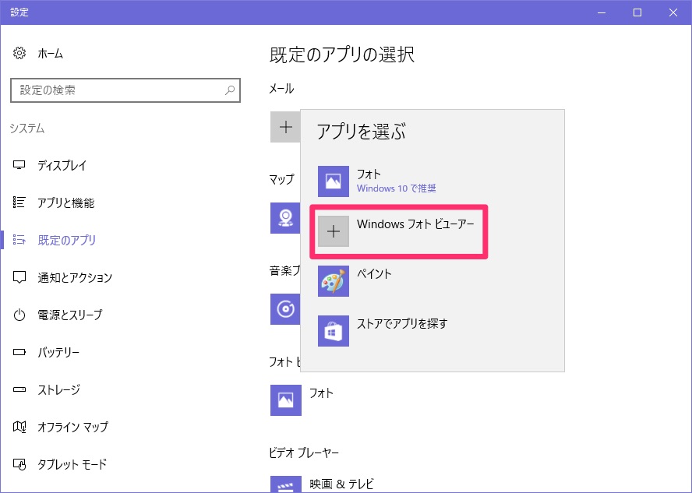Click the search magnifier icon
Image resolution: width=692 pixels, height=493 pixels.
(x=230, y=90)
